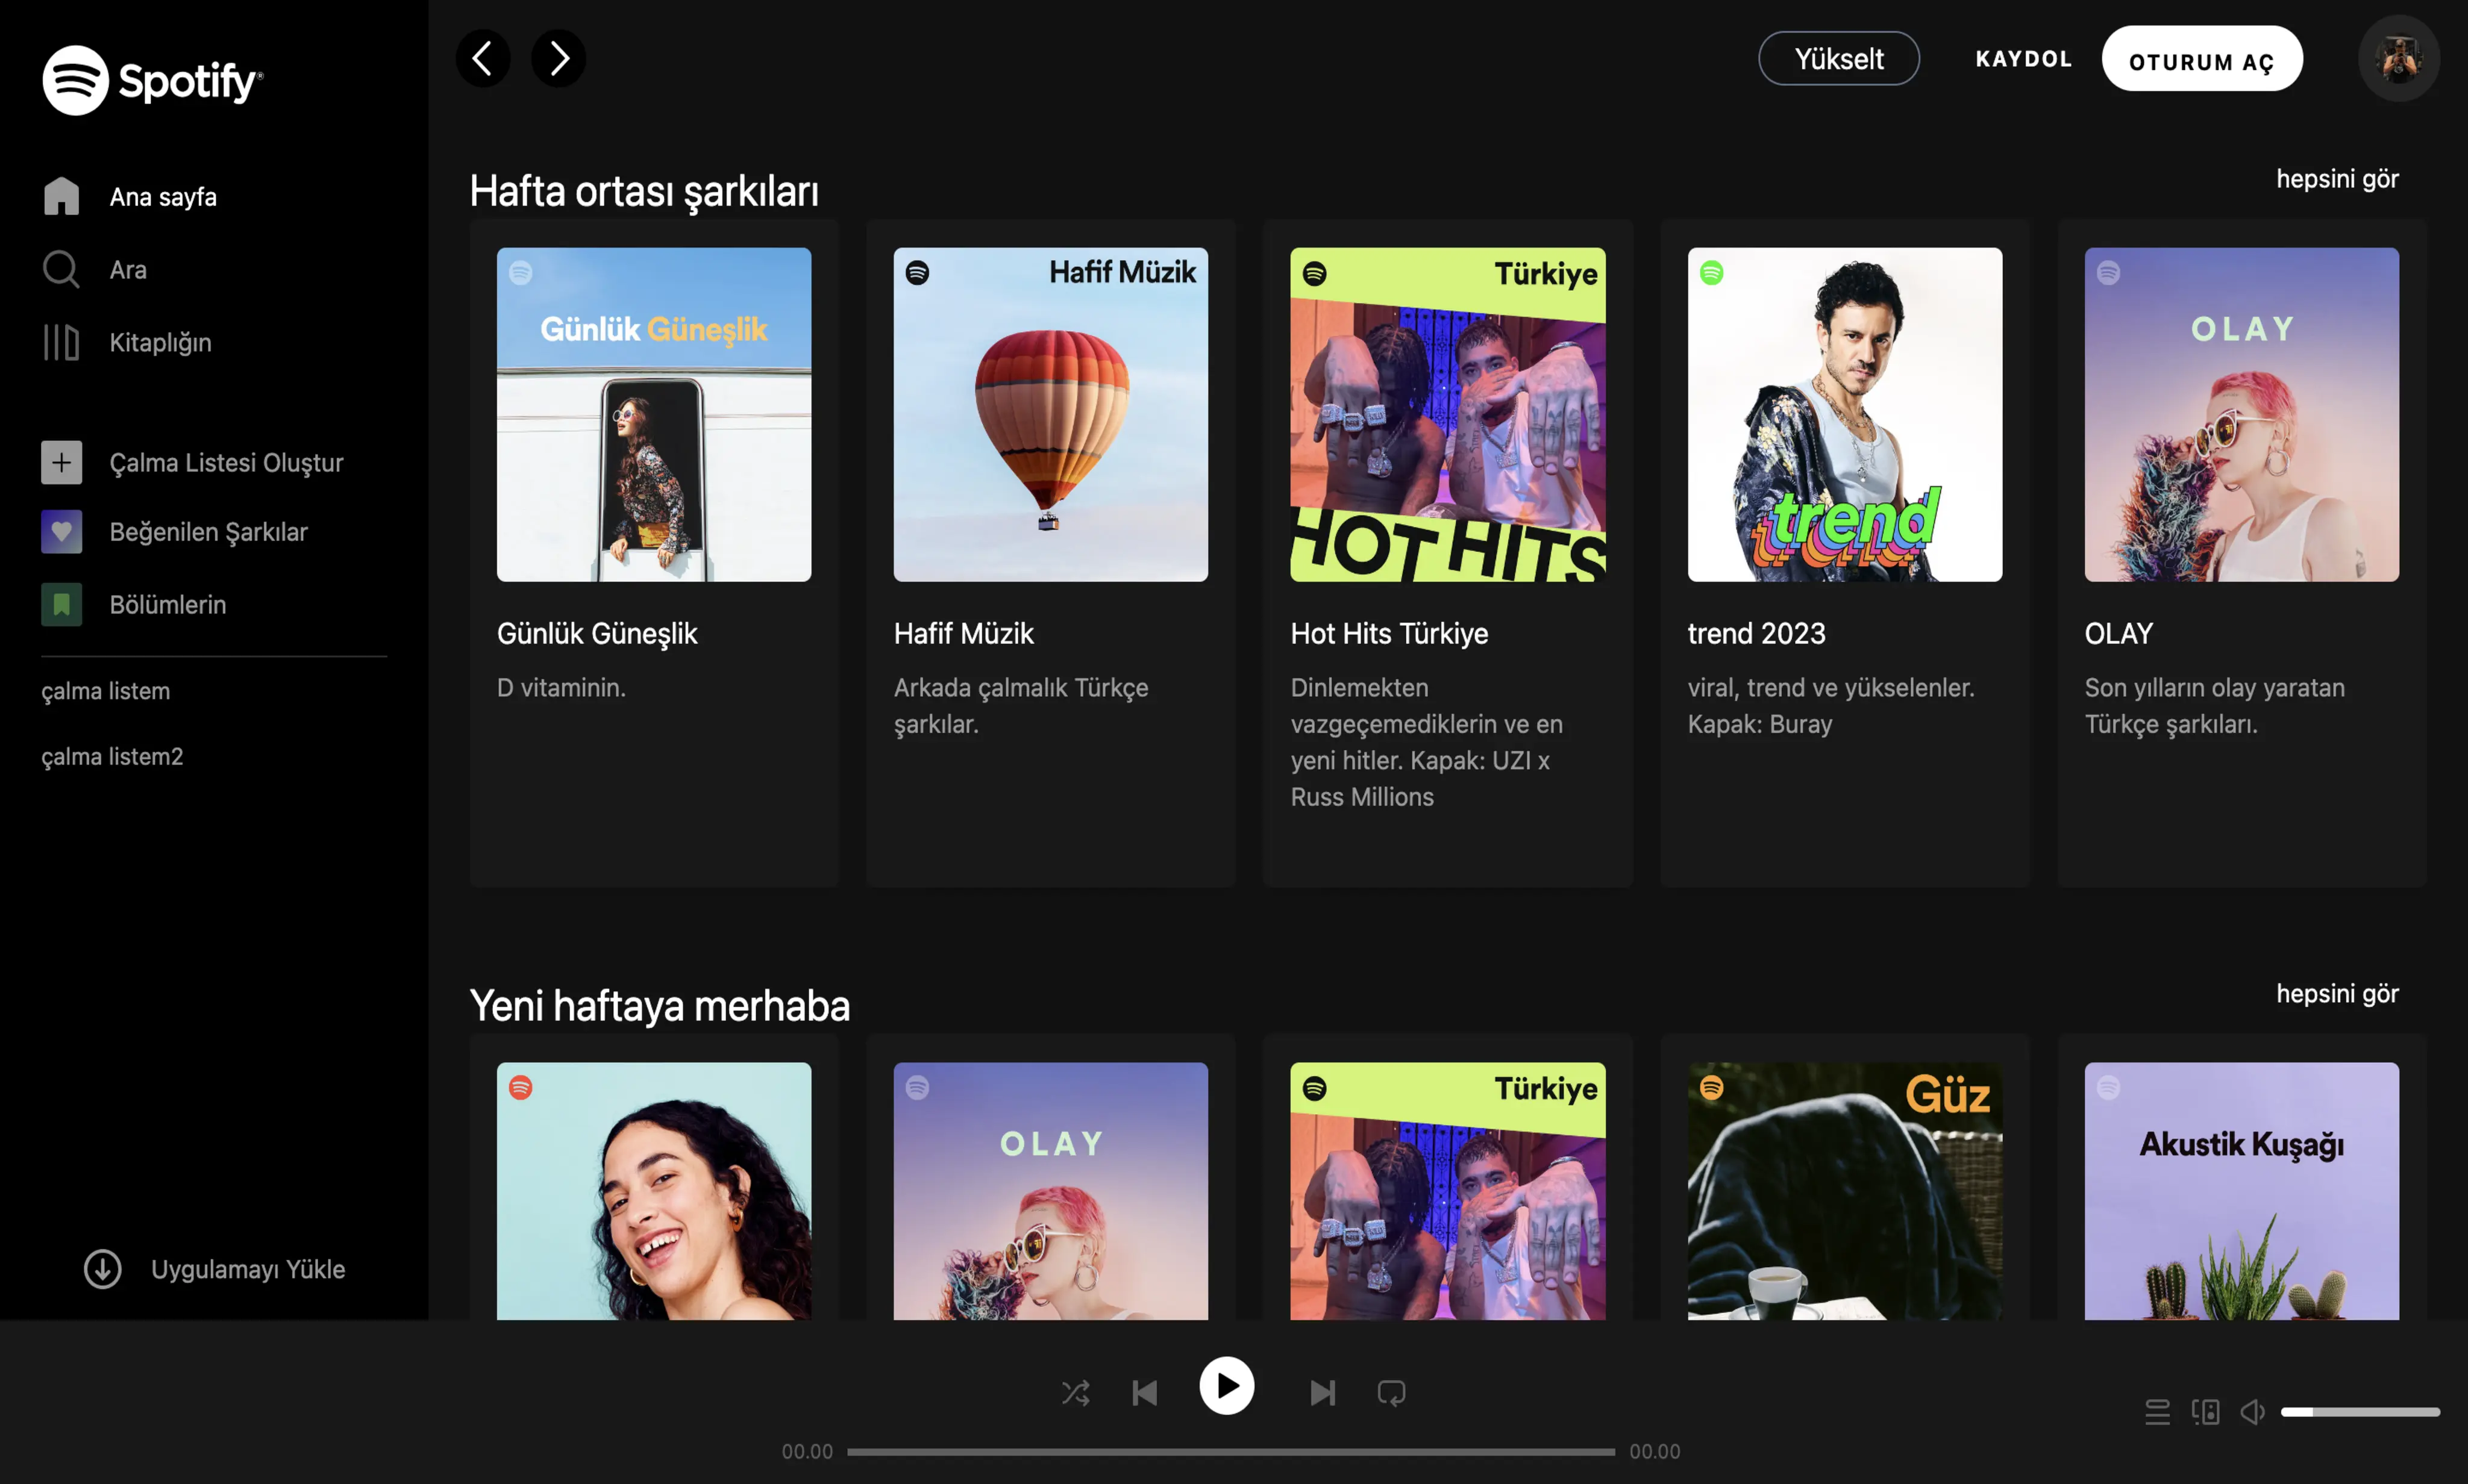Open connect to a device icon
This screenshot has height=1484, width=2468.
[x=2205, y=1411]
